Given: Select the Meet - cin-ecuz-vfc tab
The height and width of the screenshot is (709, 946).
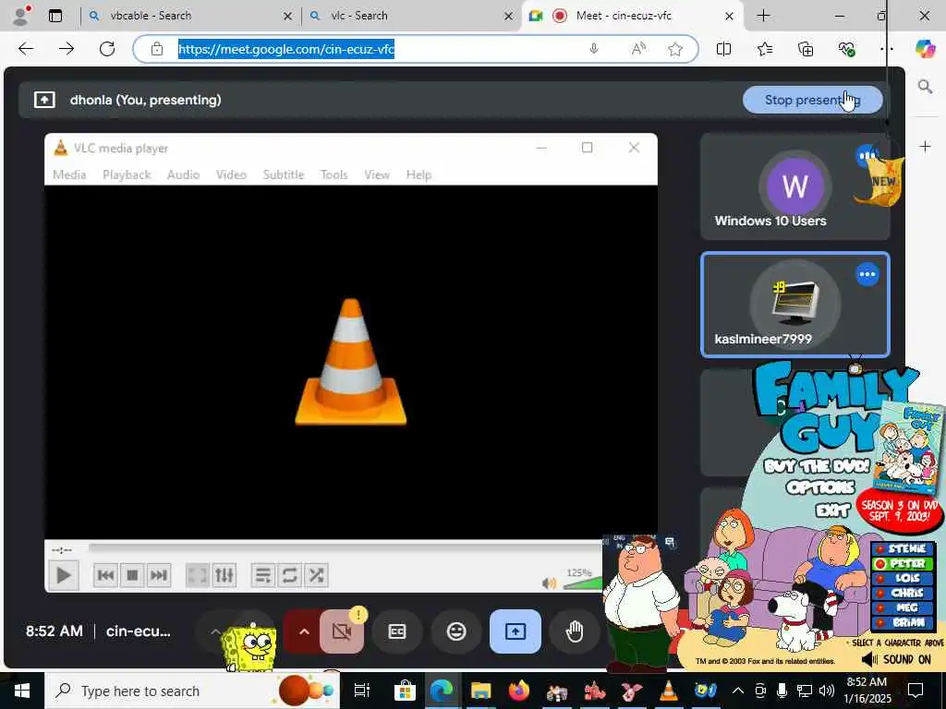Looking at the screenshot, I should [632, 16].
